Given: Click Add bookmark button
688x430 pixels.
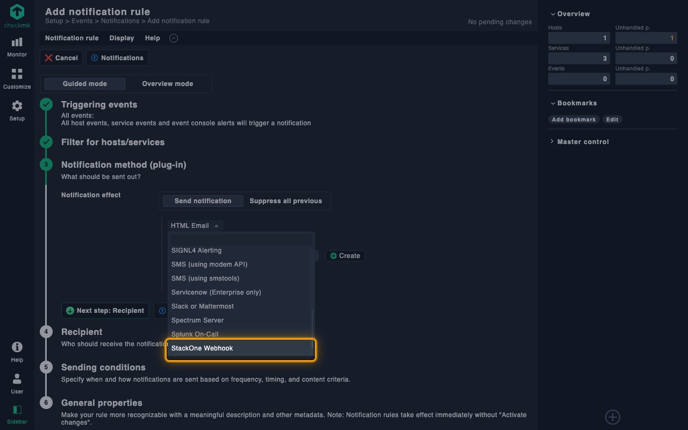Looking at the screenshot, I should tap(574, 119).
